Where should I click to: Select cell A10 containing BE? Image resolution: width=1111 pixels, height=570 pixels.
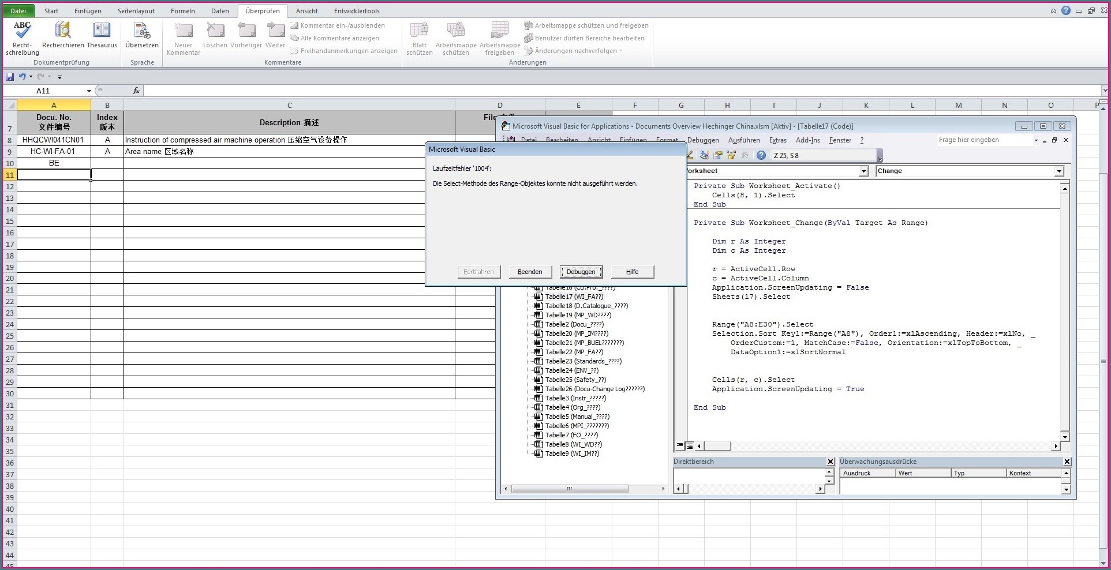[x=54, y=163]
